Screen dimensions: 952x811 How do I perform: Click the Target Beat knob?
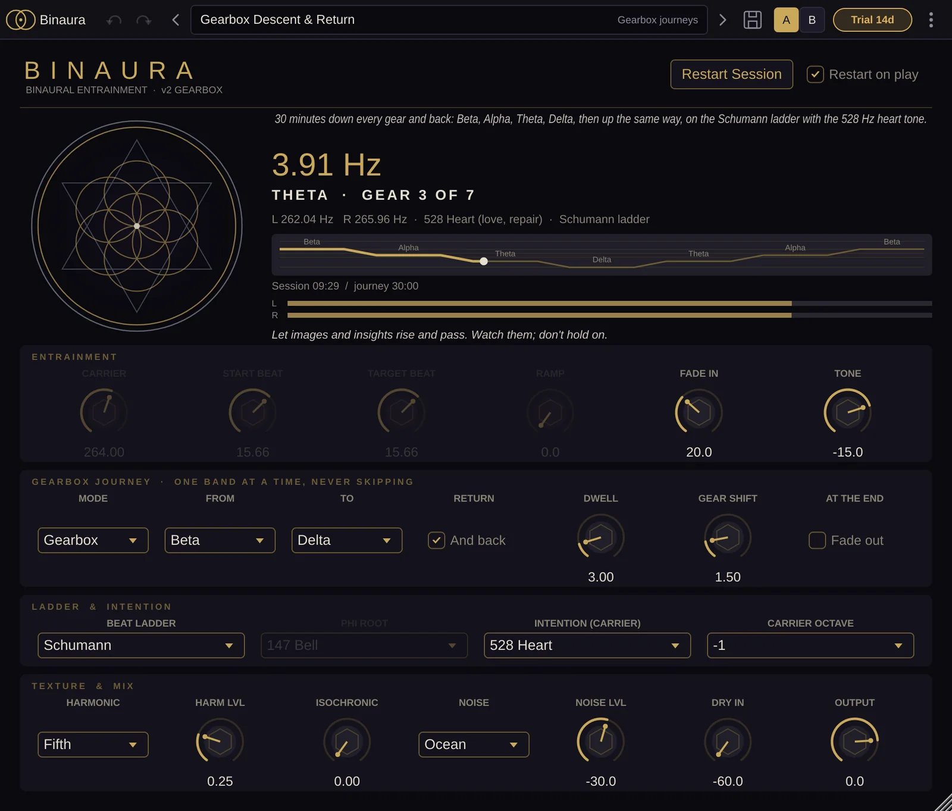402,412
